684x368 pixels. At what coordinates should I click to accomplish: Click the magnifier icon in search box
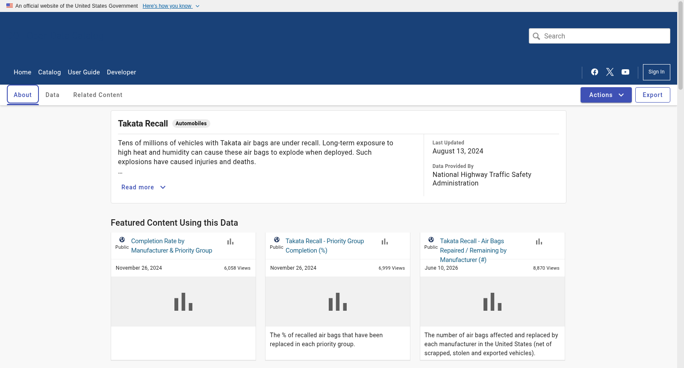point(537,36)
